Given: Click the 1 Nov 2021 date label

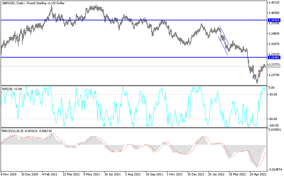Looking at the screenshot, I should pos(175,174).
